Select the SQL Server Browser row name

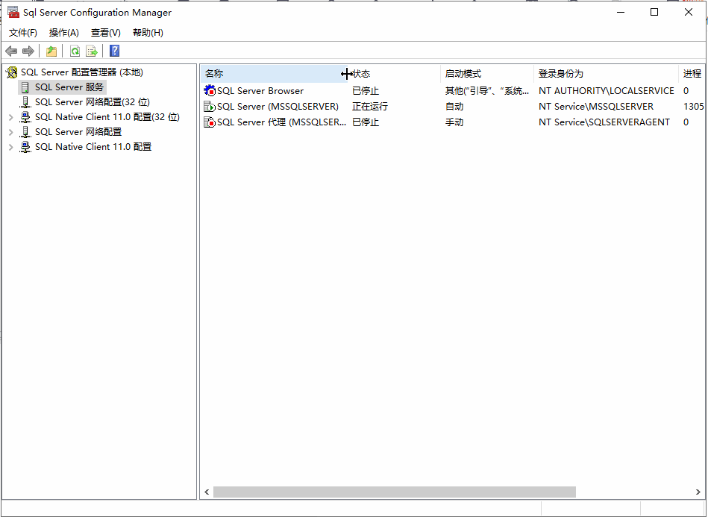pyautogui.click(x=260, y=91)
